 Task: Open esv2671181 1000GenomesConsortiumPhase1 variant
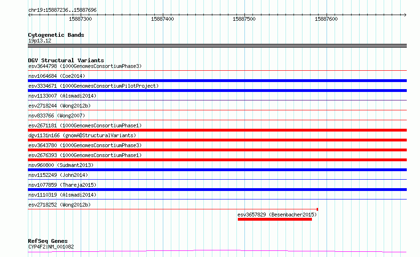[85, 125]
